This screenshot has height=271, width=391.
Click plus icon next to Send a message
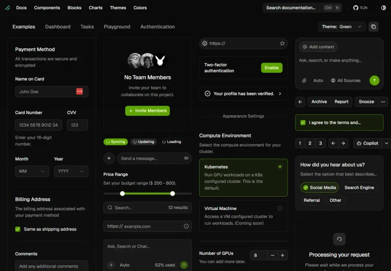109,158
